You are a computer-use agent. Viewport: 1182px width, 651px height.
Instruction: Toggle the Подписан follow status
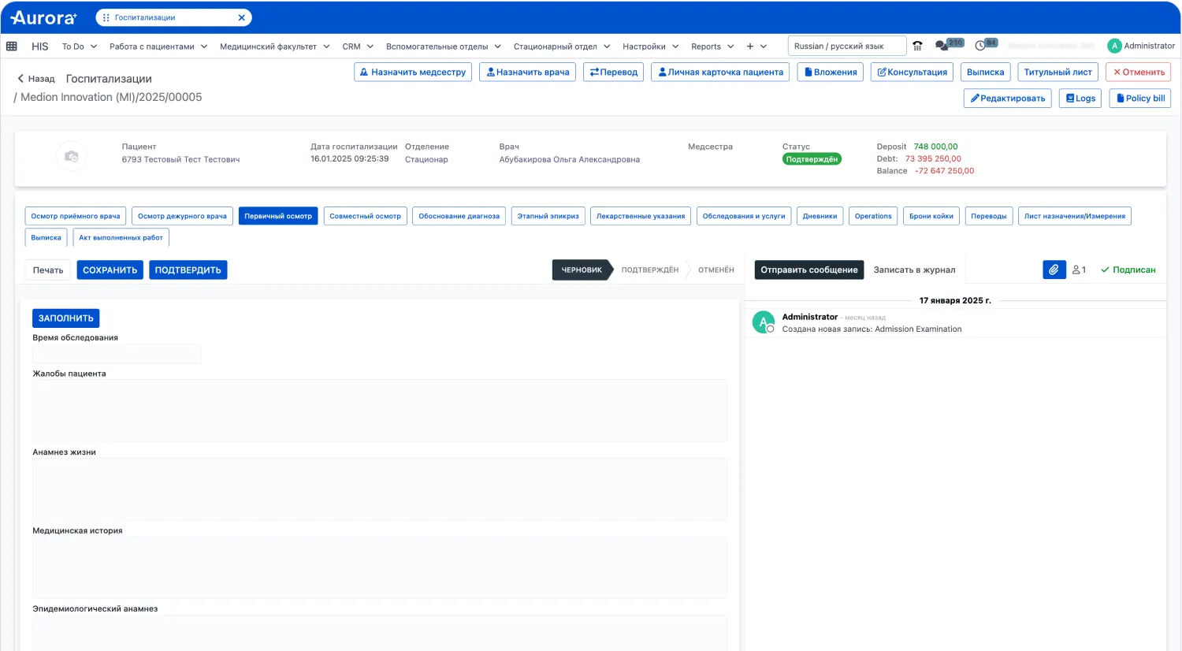(x=1128, y=270)
